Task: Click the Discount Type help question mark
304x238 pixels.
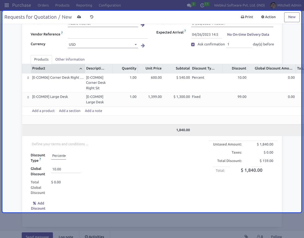Action: click(x=40, y=159)
